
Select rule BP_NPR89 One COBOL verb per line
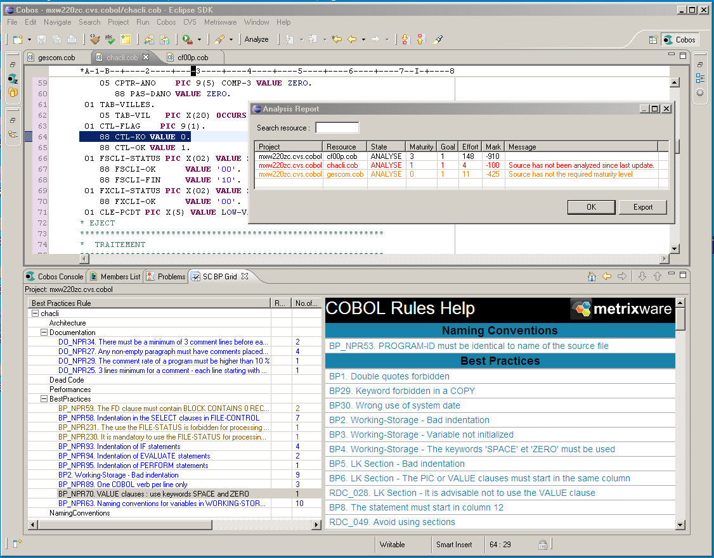point(122,485)
